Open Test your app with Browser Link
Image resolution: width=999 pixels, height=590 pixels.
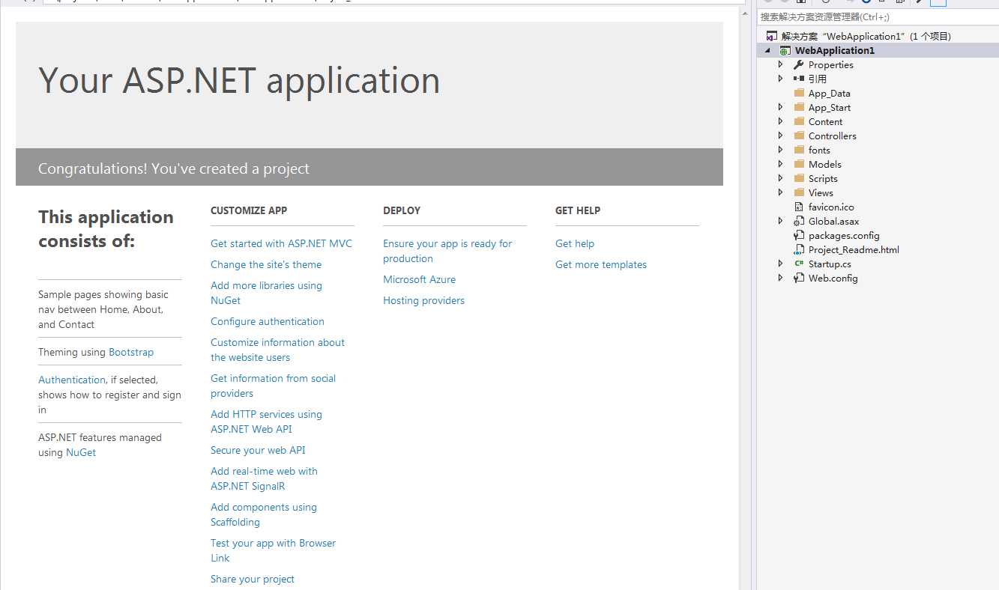click(x=273, y=550)
